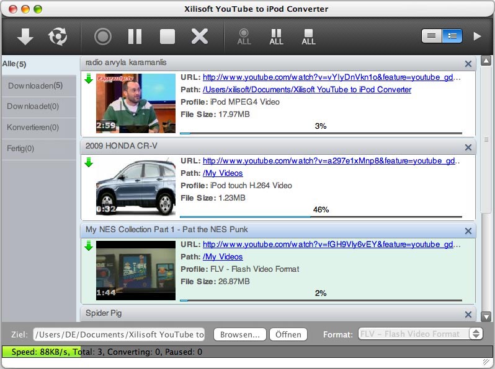Image resolution: width=495 pixels, height=369 pixels.
Task: Click the window resize grip corner
Action: pyautogui.click(x=486, y=362)
